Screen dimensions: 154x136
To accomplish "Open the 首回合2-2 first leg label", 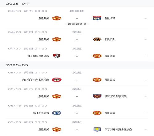I will (77, 24).
